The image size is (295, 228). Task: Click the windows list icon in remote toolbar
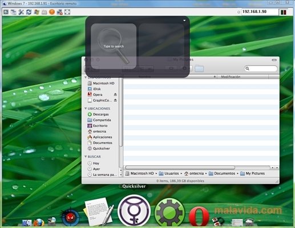point(14,12)
